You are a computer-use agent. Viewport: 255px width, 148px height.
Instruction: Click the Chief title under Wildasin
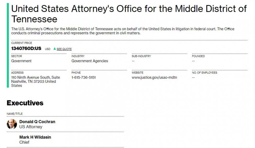point(24,142)
